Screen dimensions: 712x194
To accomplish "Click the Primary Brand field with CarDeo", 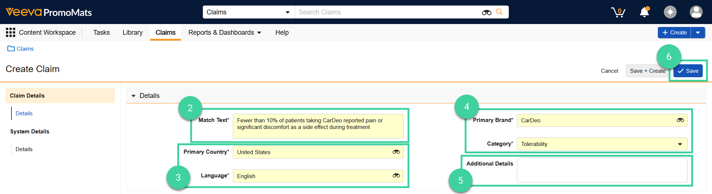I will tap(602, 120).
